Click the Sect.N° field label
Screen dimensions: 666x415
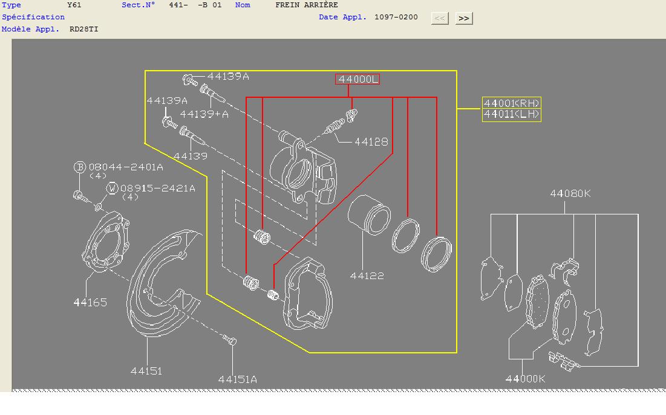(139, 5)
